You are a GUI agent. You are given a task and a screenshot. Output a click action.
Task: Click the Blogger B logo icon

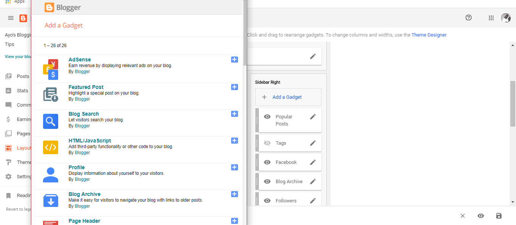(x=23, y=18)
